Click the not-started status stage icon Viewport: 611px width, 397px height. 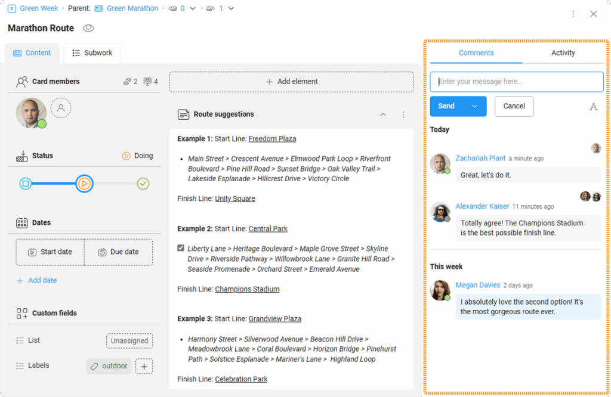point(26,184)
